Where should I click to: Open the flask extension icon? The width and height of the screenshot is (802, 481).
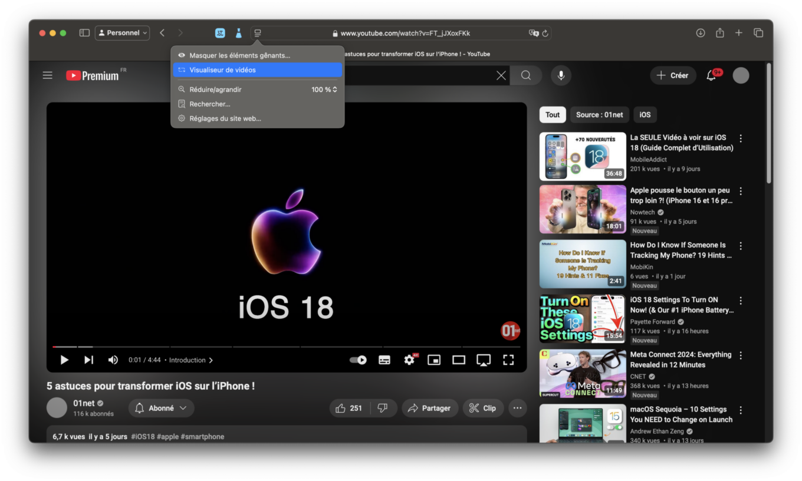pos(238,33)
